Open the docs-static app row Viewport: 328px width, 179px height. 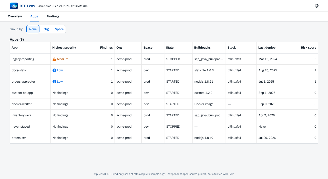(x=164, y=70)
